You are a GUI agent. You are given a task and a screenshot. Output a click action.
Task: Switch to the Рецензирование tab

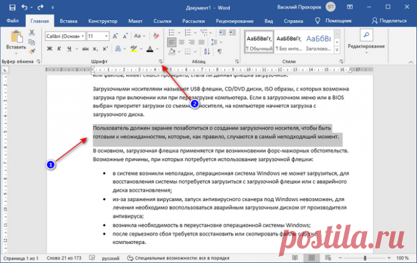pos(234,21)
